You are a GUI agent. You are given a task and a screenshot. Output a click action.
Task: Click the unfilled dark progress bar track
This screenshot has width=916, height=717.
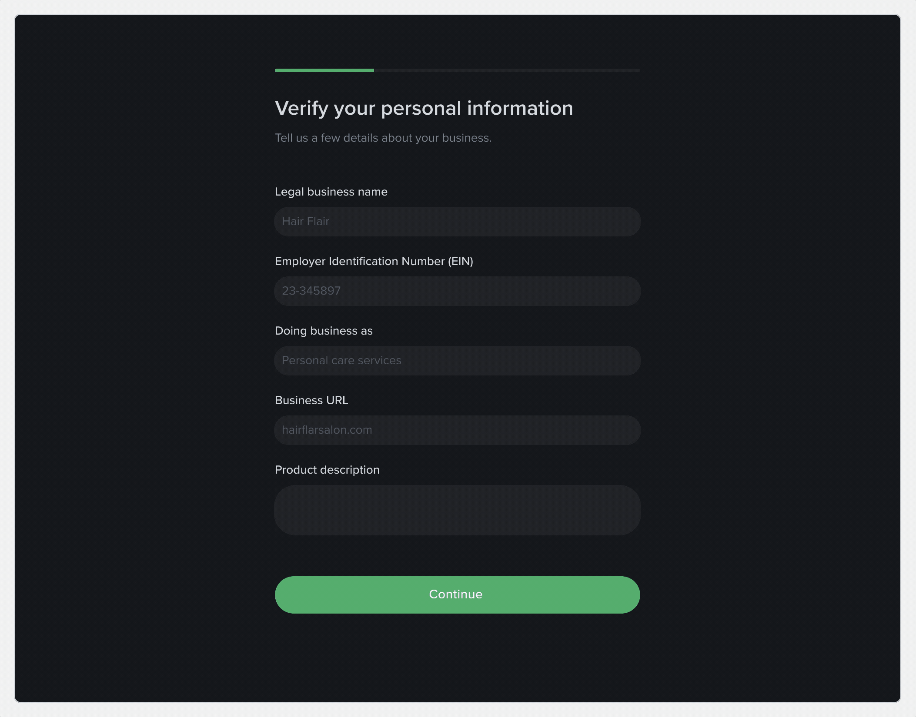pyautogui.click(x=507, y=70)
